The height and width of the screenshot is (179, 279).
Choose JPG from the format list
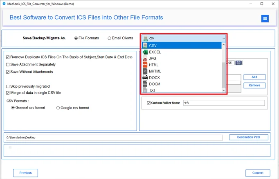click(182, 59)
